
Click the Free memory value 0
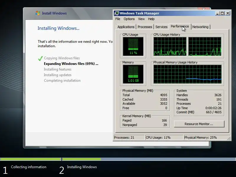[x=166, y=108]
